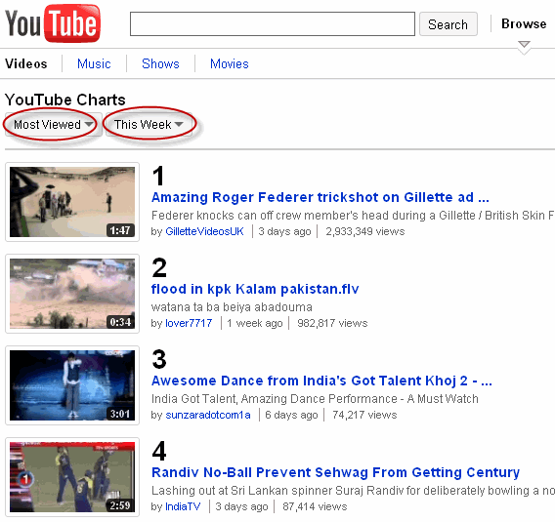The image size is (555, 522).
Task: Open the India's Got Talent dance thumbnail
Action: pyautogui.click(x=72, y=385)
